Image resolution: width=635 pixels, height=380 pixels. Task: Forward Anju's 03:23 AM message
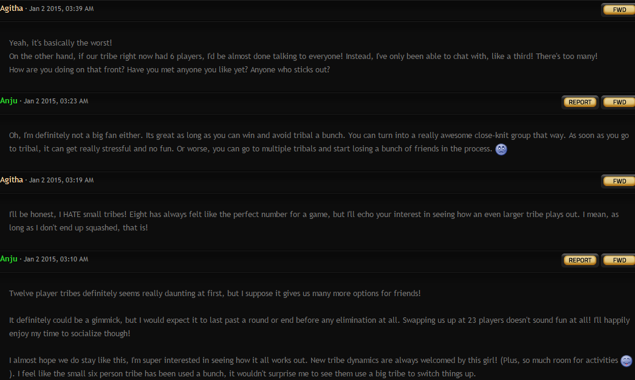pos(619,102)
